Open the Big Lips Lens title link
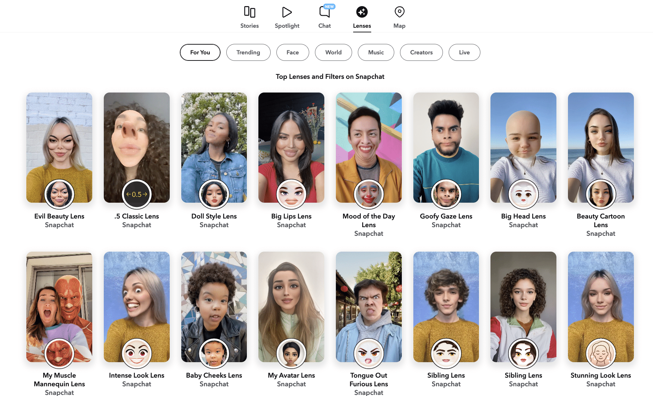Screen dimensions: 653x396 [x=291, y=216]
